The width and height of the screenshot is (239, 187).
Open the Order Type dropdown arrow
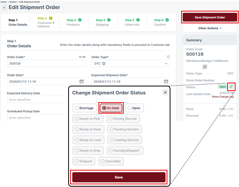[166, 63]
